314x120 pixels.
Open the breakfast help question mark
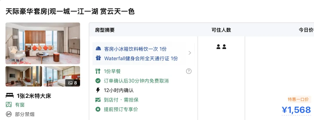click(189, 71)
